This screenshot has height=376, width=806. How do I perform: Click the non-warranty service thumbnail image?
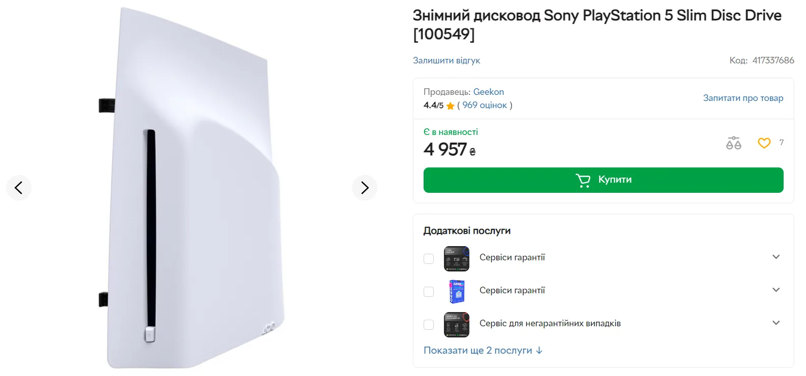[456, 325]
